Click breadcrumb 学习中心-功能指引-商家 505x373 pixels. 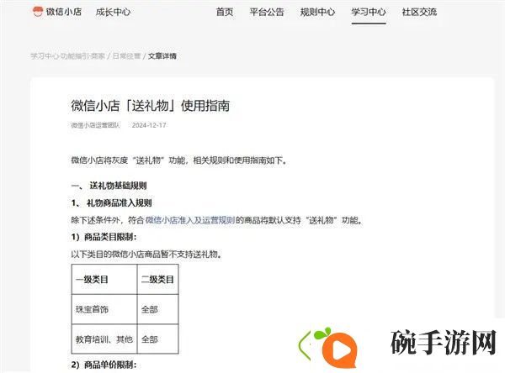pos(67,56)
